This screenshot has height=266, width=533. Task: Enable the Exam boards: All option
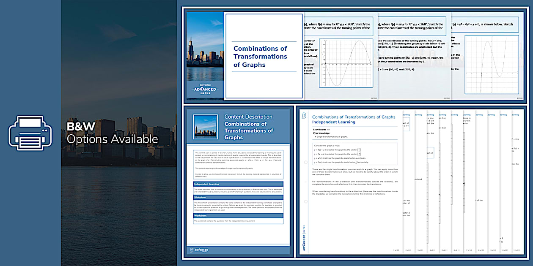click(321, 130)
